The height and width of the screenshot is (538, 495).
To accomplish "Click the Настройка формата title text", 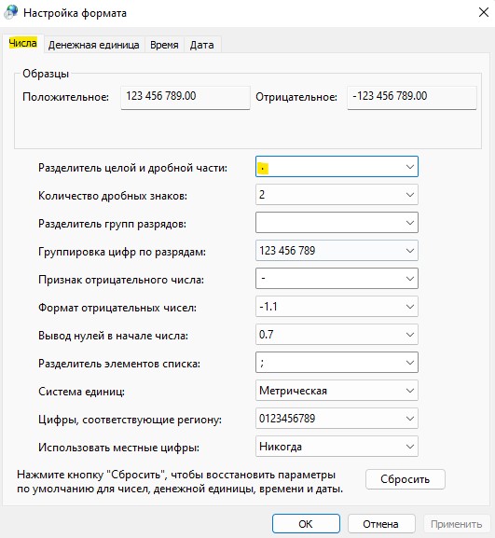I will [x=76, y=13].
